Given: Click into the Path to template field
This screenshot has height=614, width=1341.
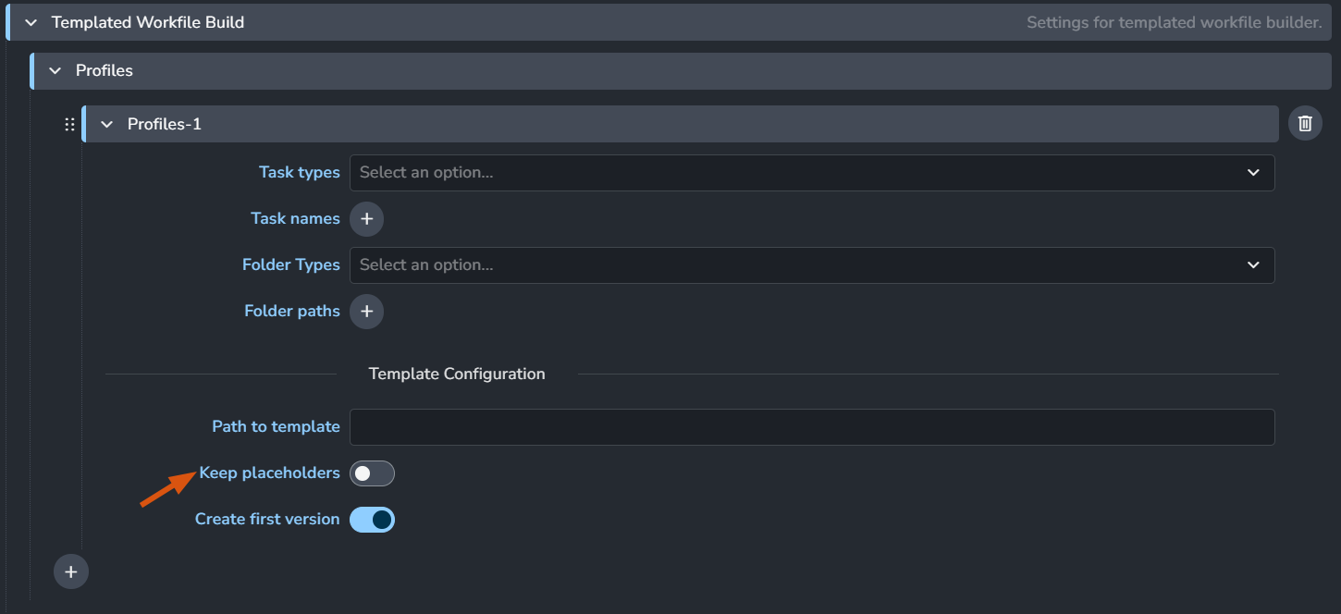Looking at the screenshot, I should pos(811,427).
